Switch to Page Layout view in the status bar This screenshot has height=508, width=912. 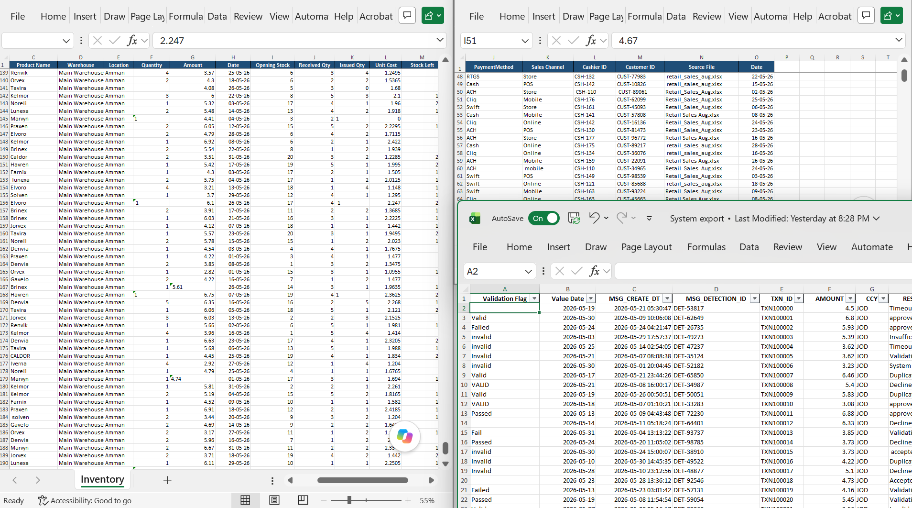coord(274,500)
